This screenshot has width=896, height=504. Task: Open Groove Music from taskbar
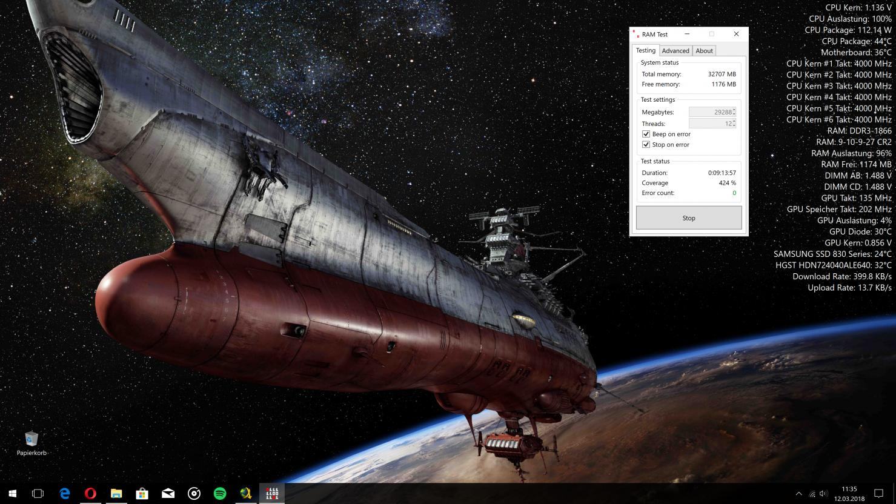tap(194, 493)
